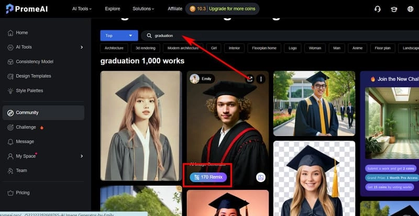This screenshot has height=216, width=419.
Task: Click the PromeAI logo
Action: pyautogui.click(x=27, y=9)
